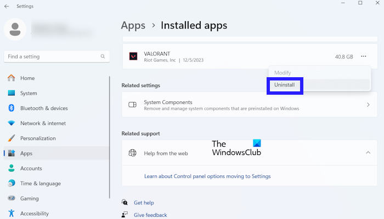Collapse the Help from the web section
384x219 pixels.
368,153
